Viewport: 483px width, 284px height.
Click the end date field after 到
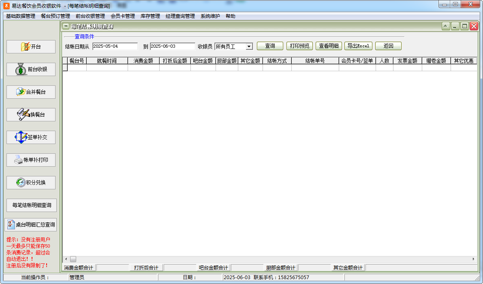click(172, 47)
